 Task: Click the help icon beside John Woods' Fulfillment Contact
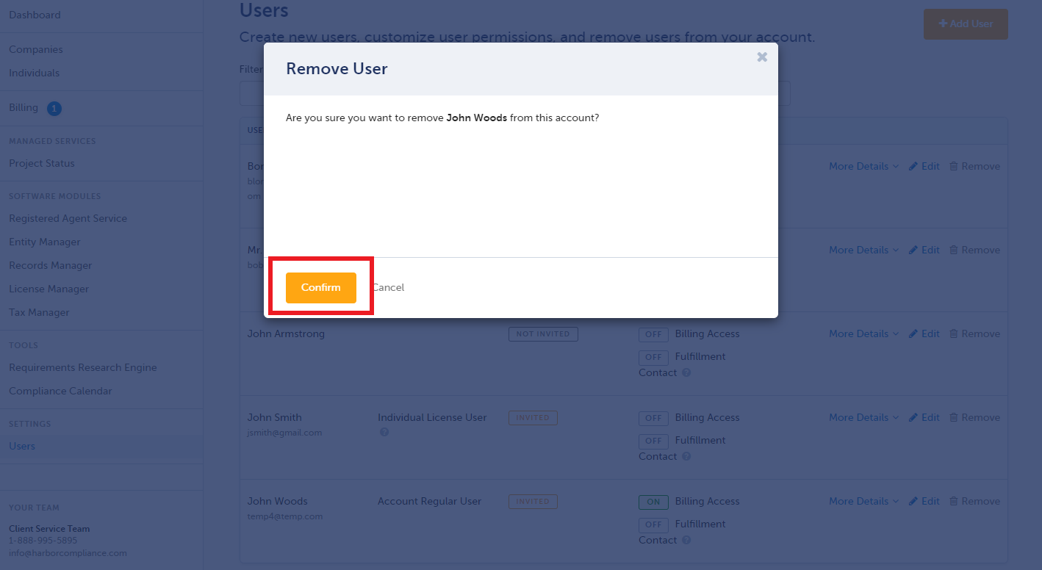686,540
